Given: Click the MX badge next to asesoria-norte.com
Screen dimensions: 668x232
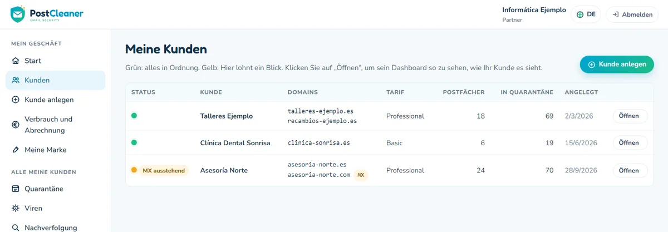Looking at the screenshot, I should 361,175.
